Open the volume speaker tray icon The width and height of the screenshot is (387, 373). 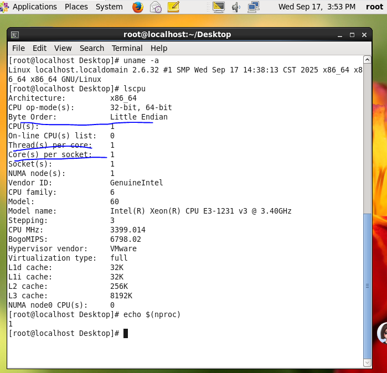pyautogui.click(x=236, y=7)
